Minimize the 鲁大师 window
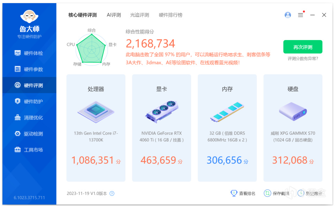 click(x=312, y=15)
